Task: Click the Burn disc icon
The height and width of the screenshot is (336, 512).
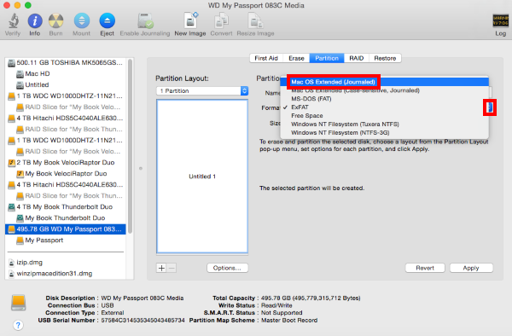Action: [55, 20]
